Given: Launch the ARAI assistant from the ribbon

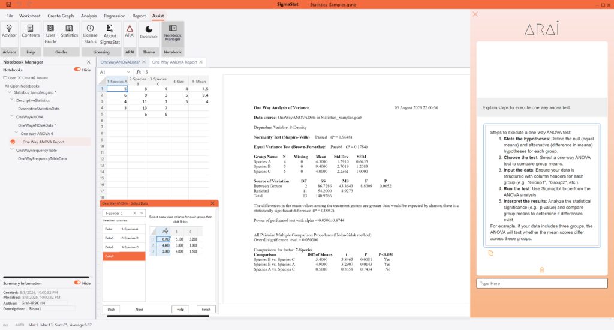Looking at the screenshot, I should 130,31.
